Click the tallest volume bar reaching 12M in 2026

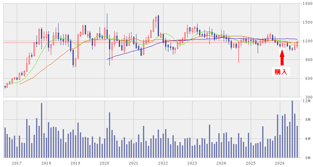292,129
